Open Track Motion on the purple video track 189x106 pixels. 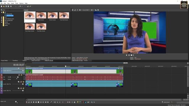click(19, 88)
